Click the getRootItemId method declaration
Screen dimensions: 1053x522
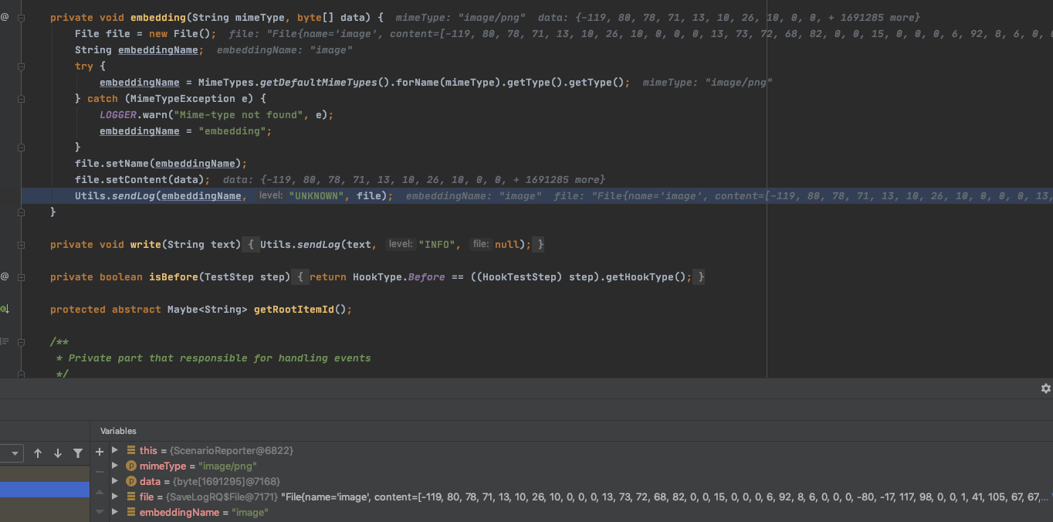point(201,309)
